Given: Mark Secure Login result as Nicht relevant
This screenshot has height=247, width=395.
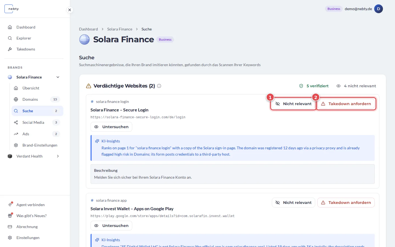Looking at the screenshot, I should tap(294, 104).
